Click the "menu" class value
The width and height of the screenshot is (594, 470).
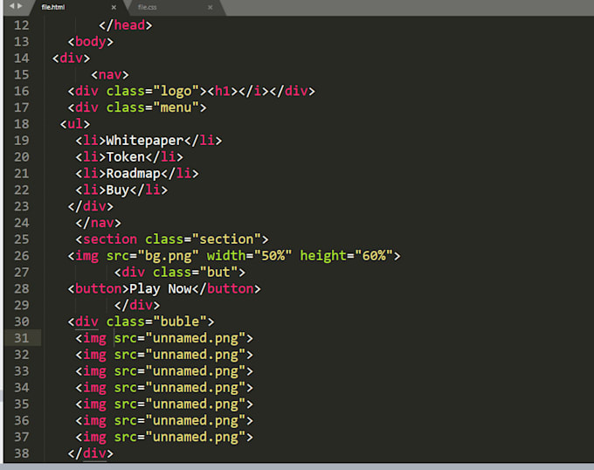pyautogui.click(x=176, y=107)
